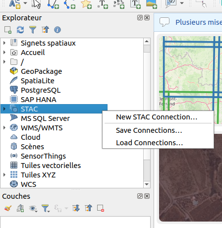The width and height of the screenshot is (222, 228).
Task: Expand the WMS/WMTS node
Action: (x=4, y=127)
